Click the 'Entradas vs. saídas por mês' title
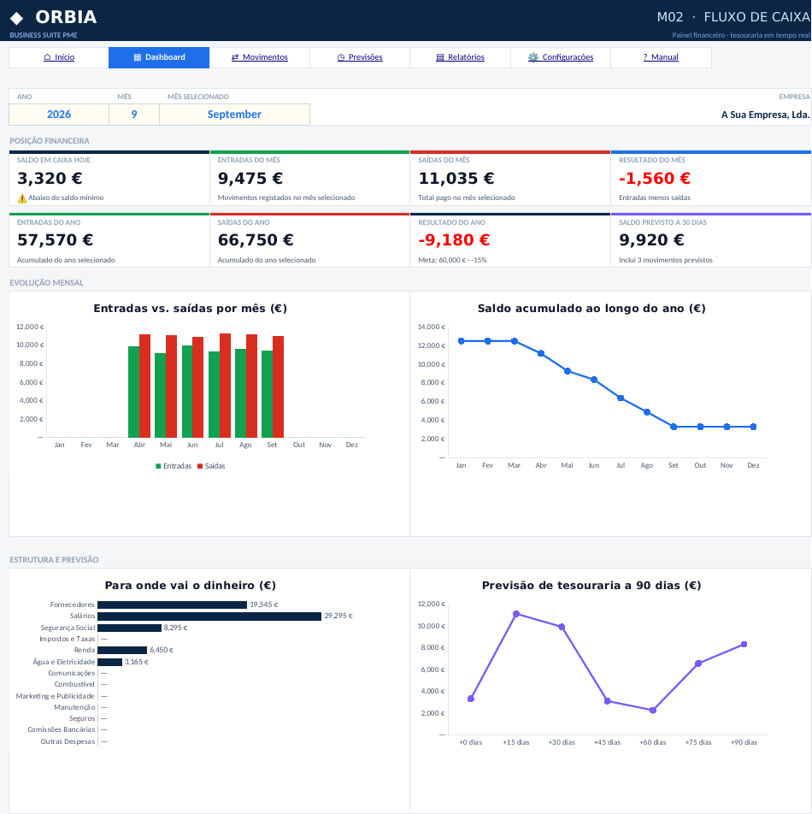This screenshot has width=812, height=814. 191,309
